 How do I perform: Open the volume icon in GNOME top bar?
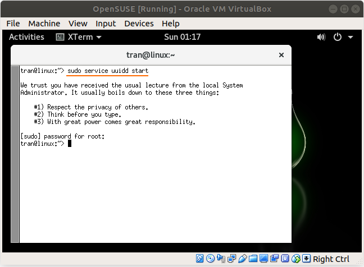click(321, 37)
